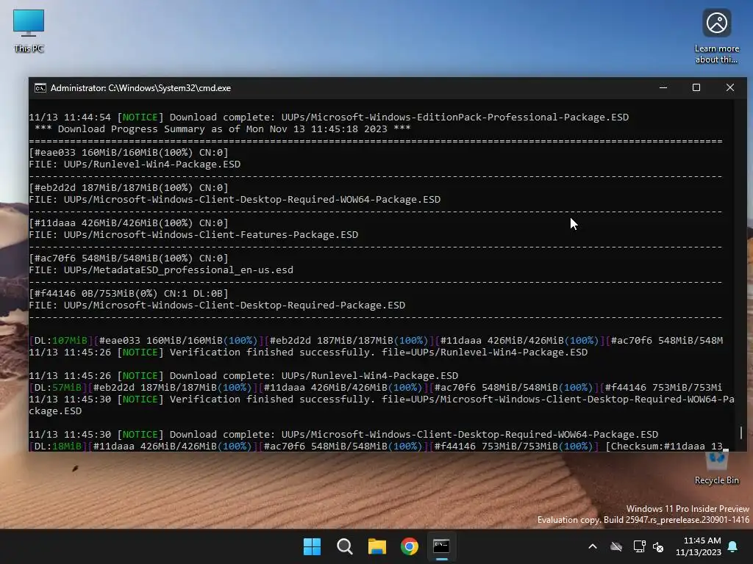Viewport: 753px width, 564px height.
Task: Show hidden system tray icons
Action: tap(593, 546)
